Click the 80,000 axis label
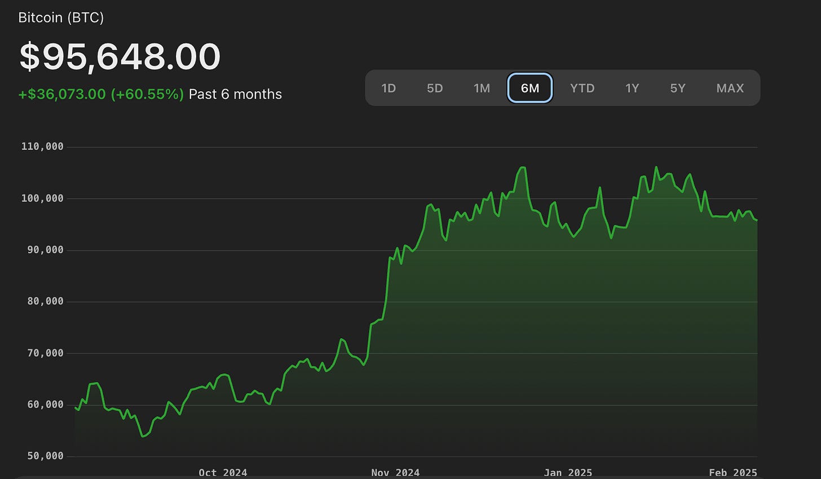821x479 pixels. pyautogui.click(x=45, y=301)
